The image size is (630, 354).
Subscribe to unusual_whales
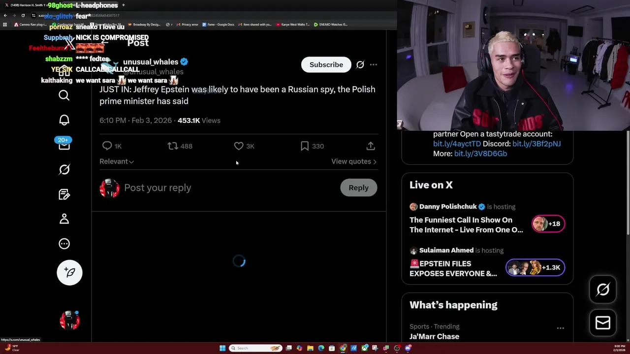(x=326, y=65)
